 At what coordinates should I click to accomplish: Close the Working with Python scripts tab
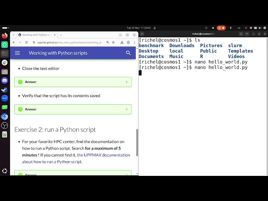click(55, 35)
